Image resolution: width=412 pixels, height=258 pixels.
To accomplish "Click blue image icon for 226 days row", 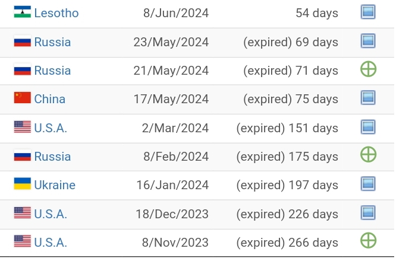I will (368, 213).
